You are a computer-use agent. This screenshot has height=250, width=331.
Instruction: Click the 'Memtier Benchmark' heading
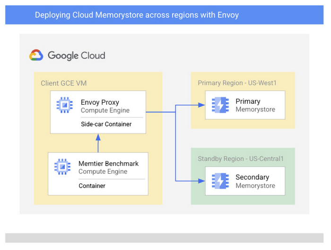pos(108,163)
